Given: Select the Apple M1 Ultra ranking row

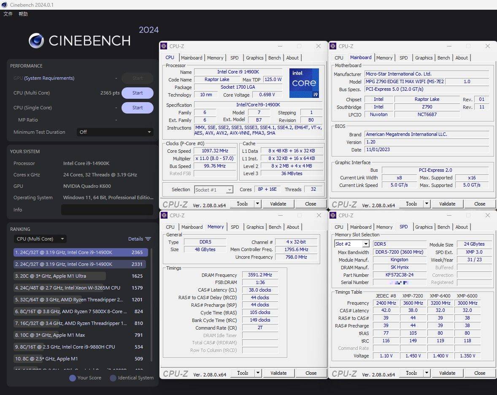Looking at the screenshot, I should [80, 276].
